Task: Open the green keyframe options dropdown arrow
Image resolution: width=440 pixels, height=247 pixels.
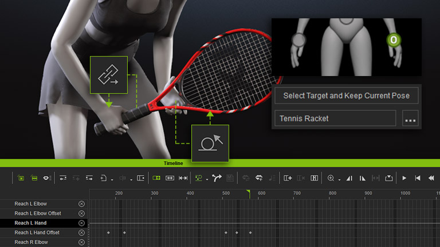Action: [207, 180]
